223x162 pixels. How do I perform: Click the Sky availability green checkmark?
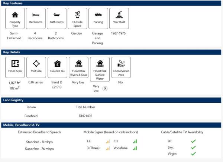(x=193, y=147)
